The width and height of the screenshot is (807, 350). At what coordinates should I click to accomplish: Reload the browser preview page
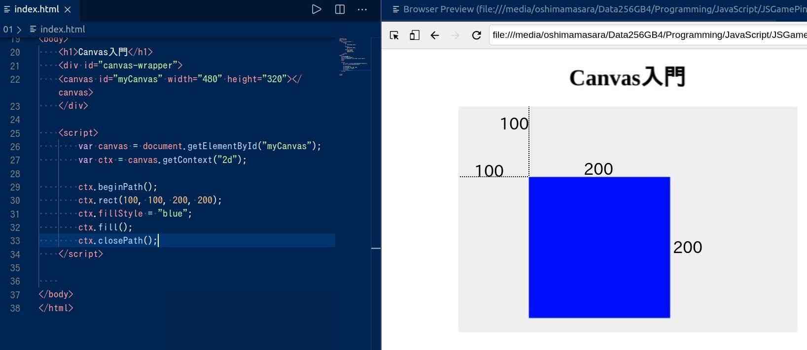coord(476,35)
